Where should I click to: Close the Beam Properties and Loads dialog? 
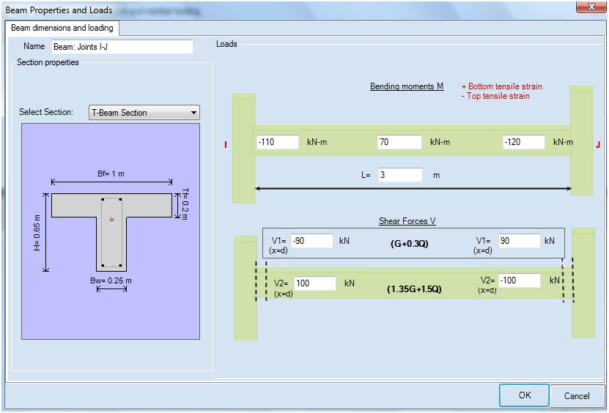click(x=586, y=7)
